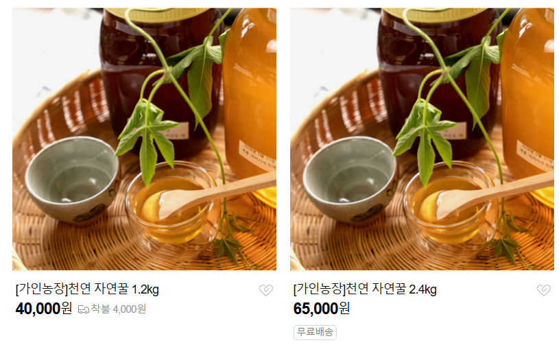Select the 무료배송 badge
Viewport: 559px width, 345px height.
tap(315, 332)
